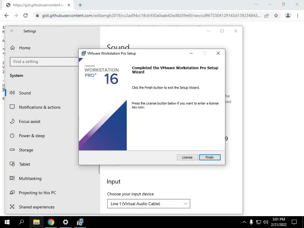Click the Finish button in VMware Setup
The width and height of the screenshot is (304, 228).
[x=210, y=157]
